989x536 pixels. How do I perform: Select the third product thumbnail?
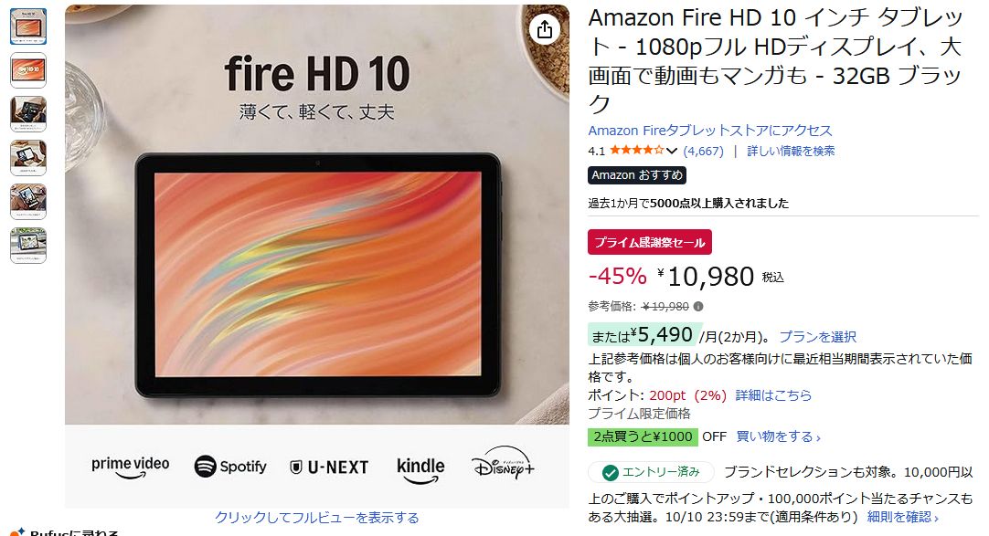(x=27, y=113)
